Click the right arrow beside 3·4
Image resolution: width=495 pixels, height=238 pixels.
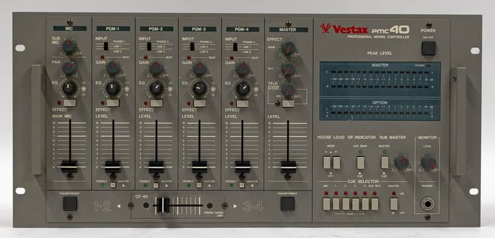pyautogui.click(x=235, y=206)
